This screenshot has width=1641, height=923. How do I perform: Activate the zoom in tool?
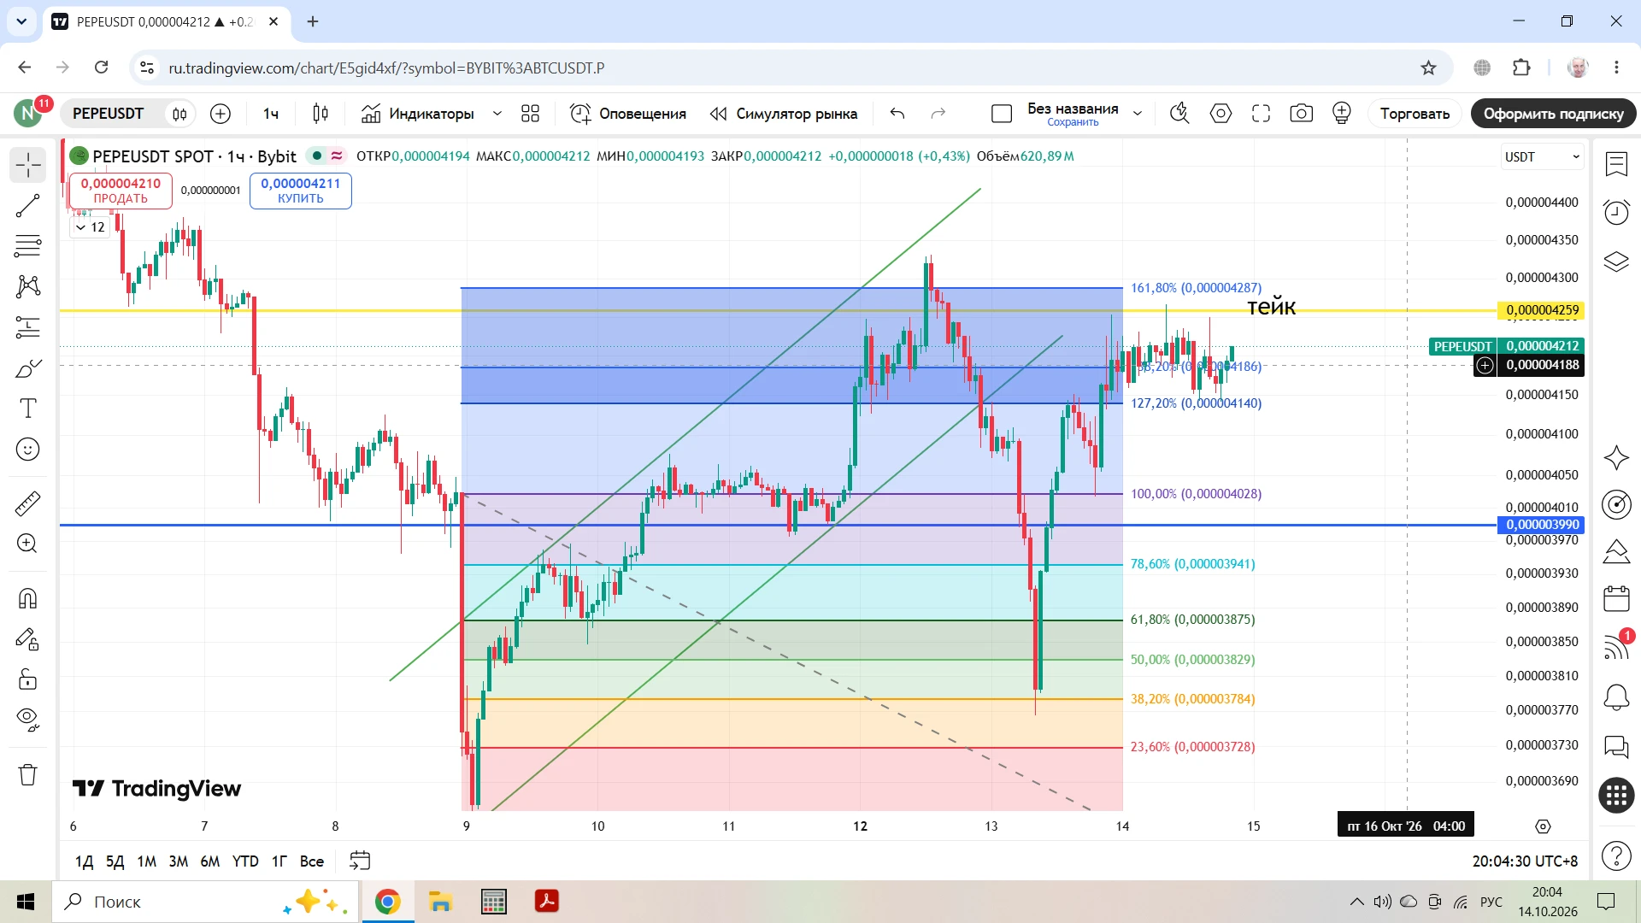[x=28, y=544]
